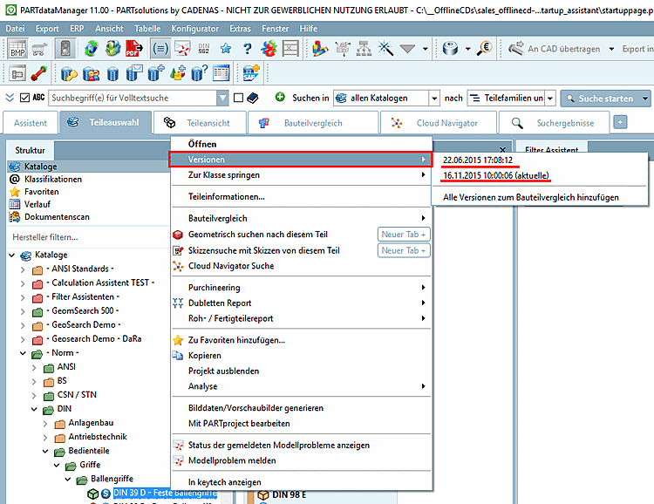
Task: Toggle the checkbox next to book icon
Action: click(239, 98)
